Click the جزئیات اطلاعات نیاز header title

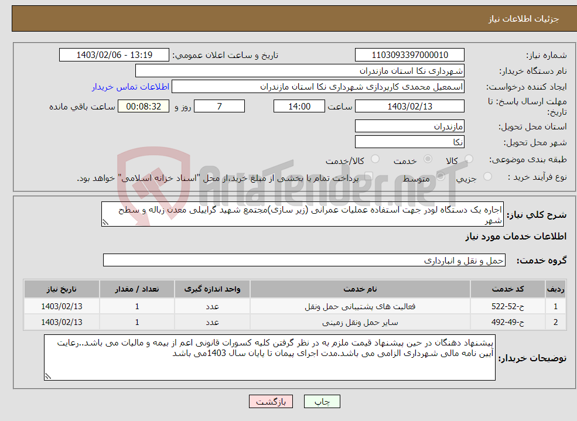pos(523,19)
